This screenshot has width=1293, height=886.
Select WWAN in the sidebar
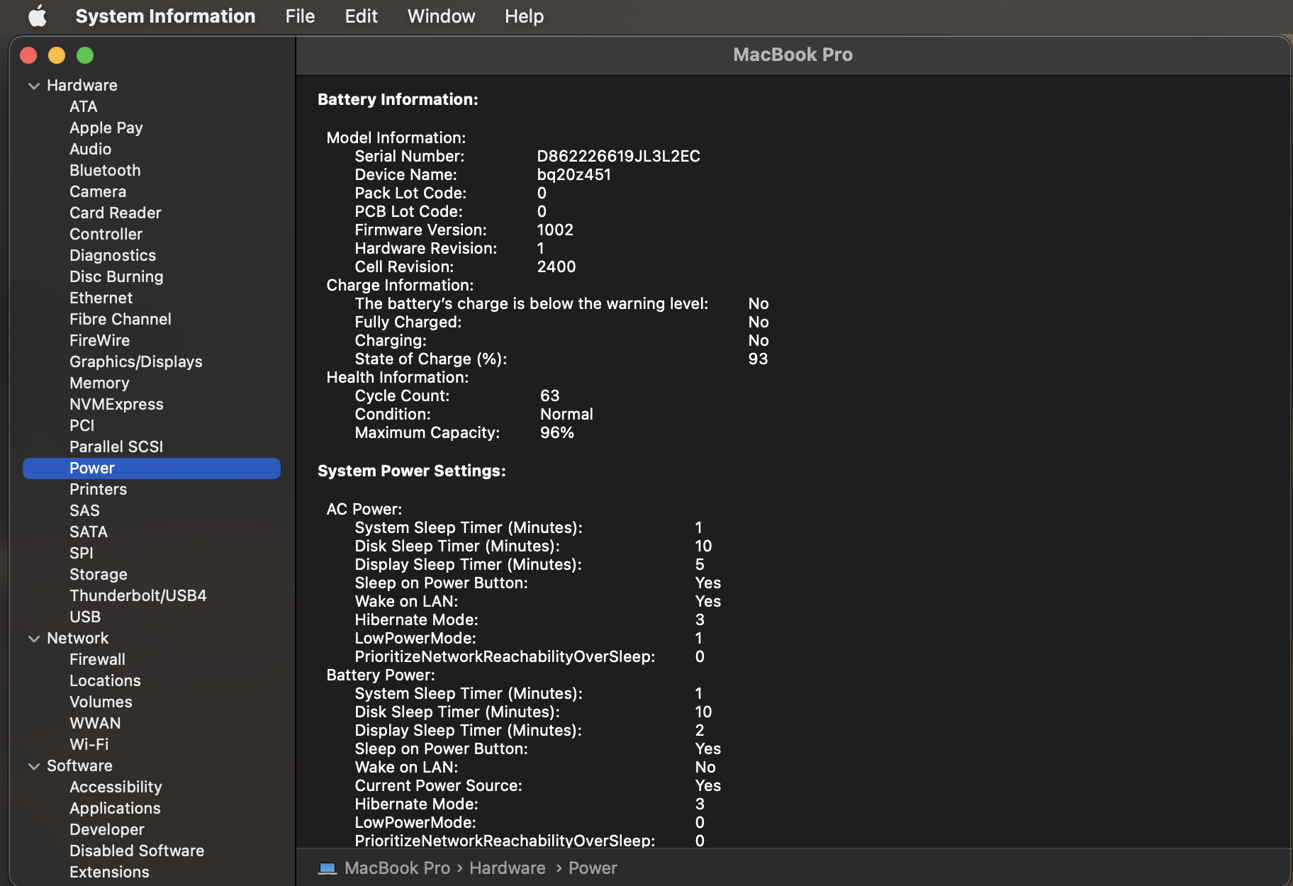coord(95,723)
